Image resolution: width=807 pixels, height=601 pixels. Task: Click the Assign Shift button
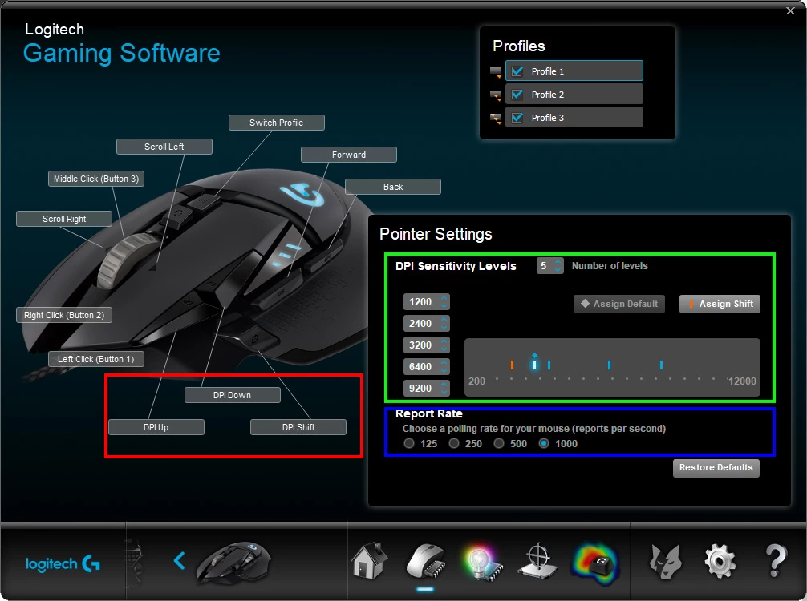coord(720,304)
